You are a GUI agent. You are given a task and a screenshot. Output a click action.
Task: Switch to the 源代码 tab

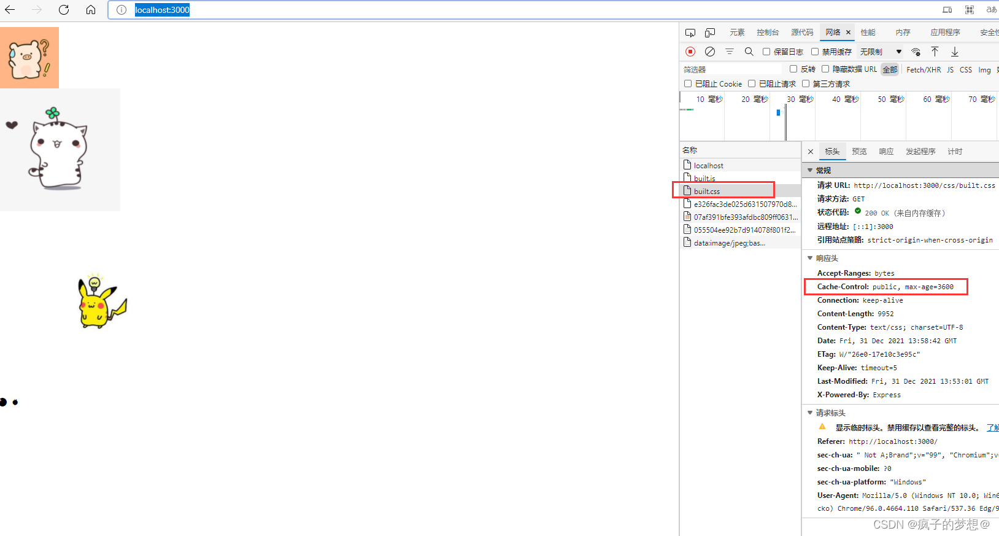click(x=802, y=33)
